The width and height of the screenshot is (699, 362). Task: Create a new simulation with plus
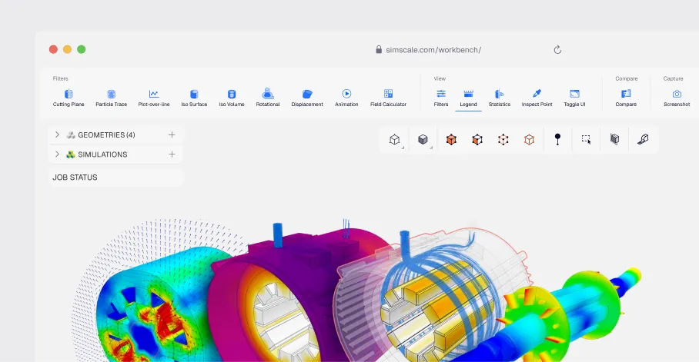[172, 154]
